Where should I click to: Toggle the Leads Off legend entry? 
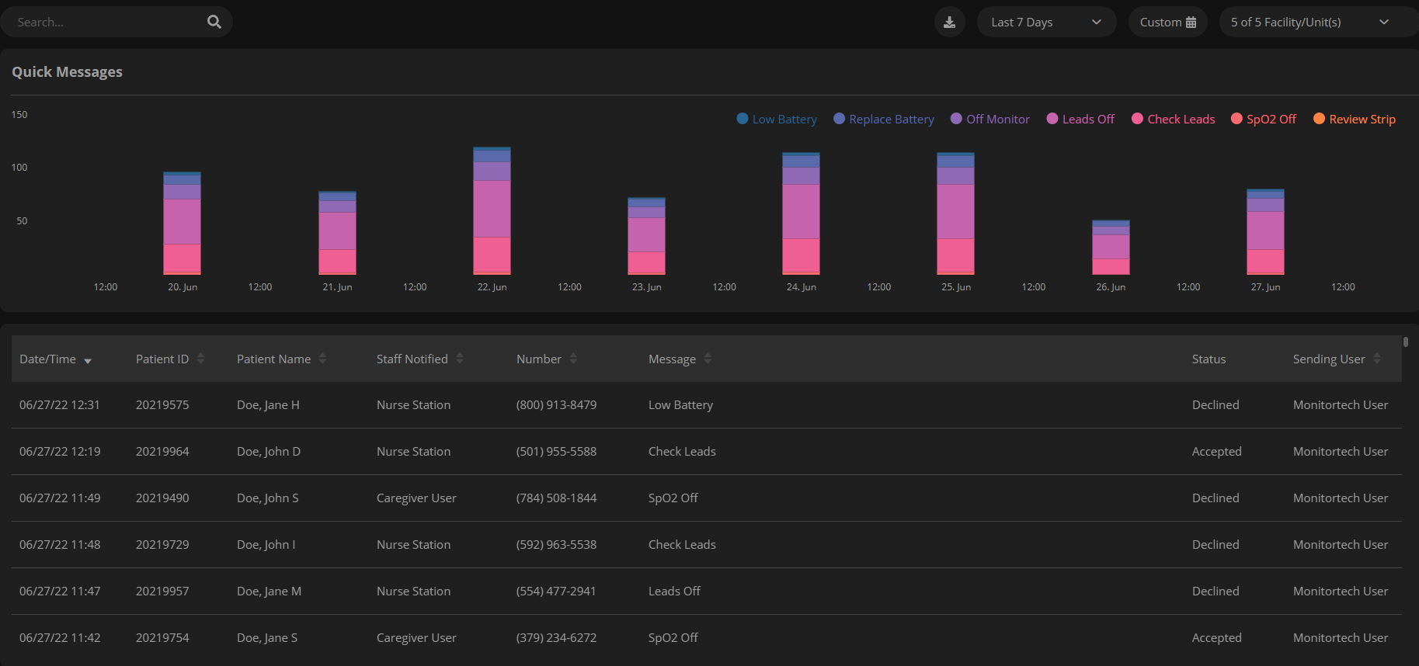1080,119
